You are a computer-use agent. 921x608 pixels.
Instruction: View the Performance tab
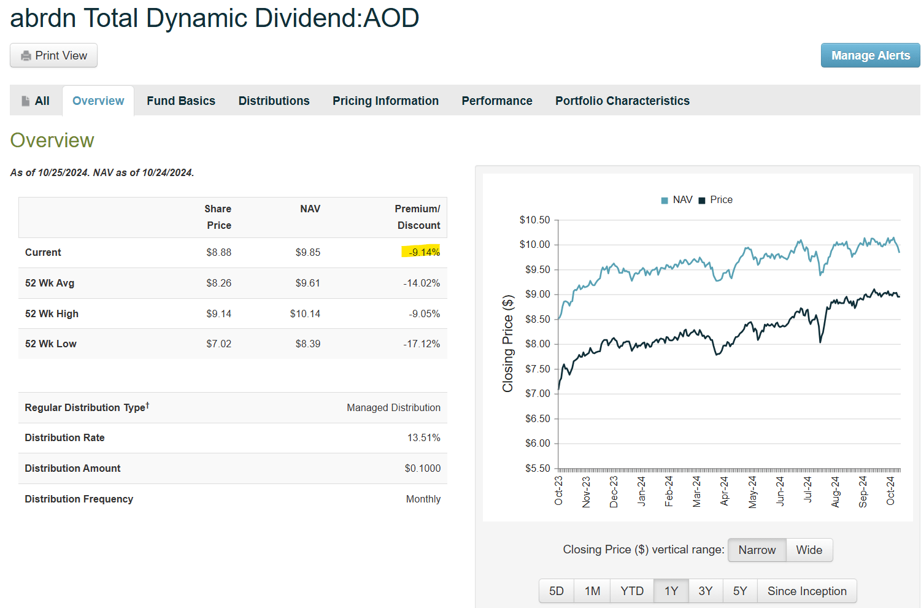[x=497, y=100]
